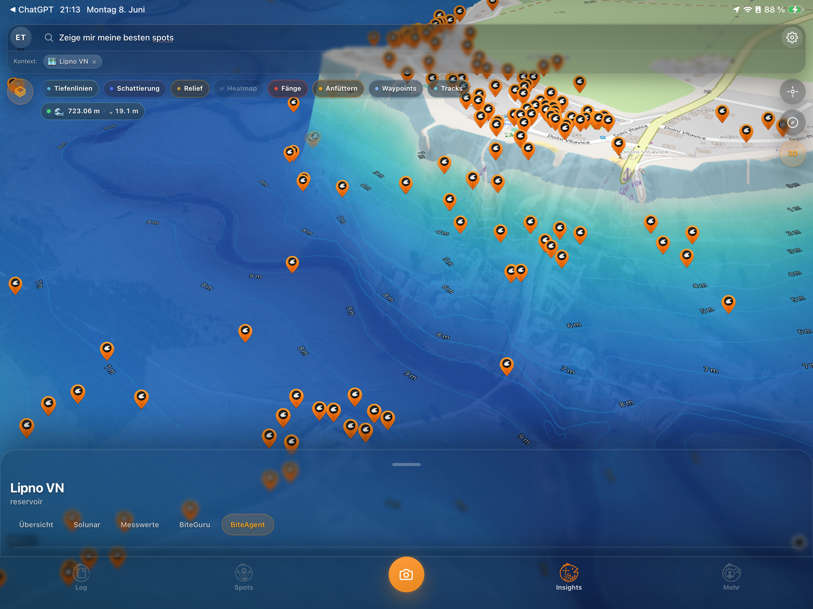Tap the Wi-Fi status icon
Viewport: 813px width, 609px height.
pos(747,10)
